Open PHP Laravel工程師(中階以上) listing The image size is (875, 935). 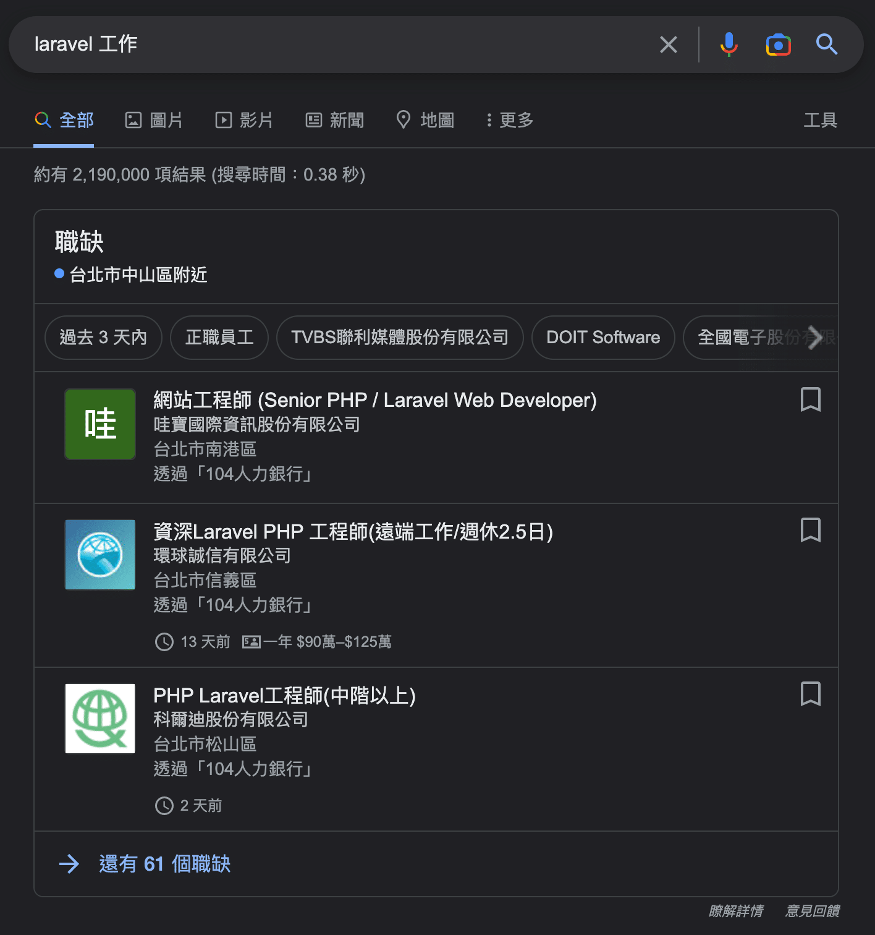click(284, 696)
